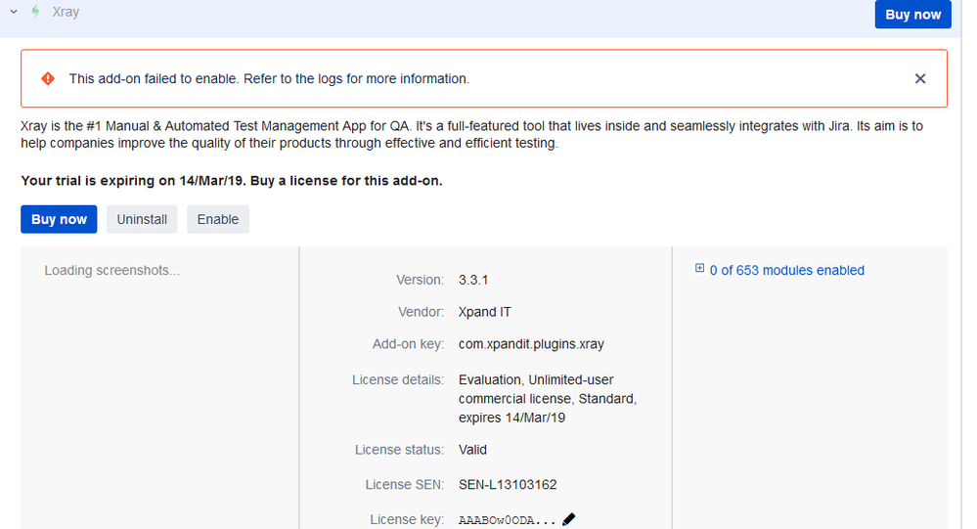Expand the modules list plus icon

[x=699, y=268]
